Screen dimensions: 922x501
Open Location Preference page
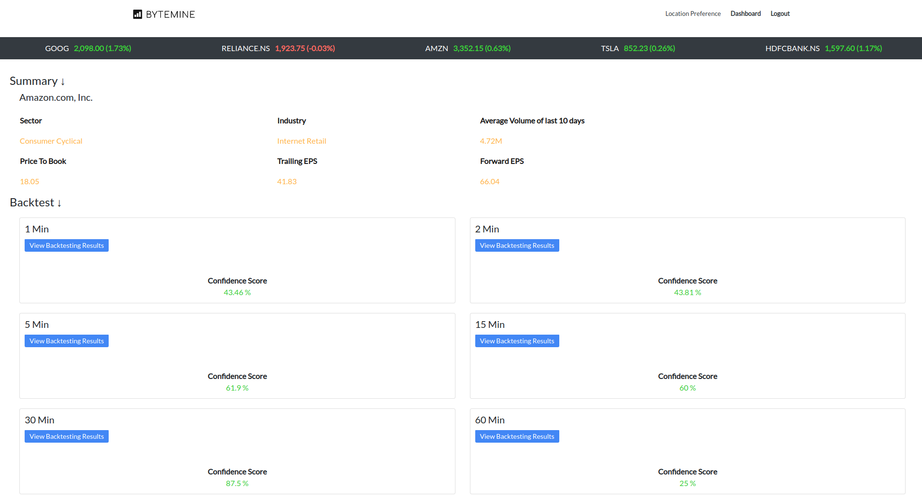pos(693,14)
